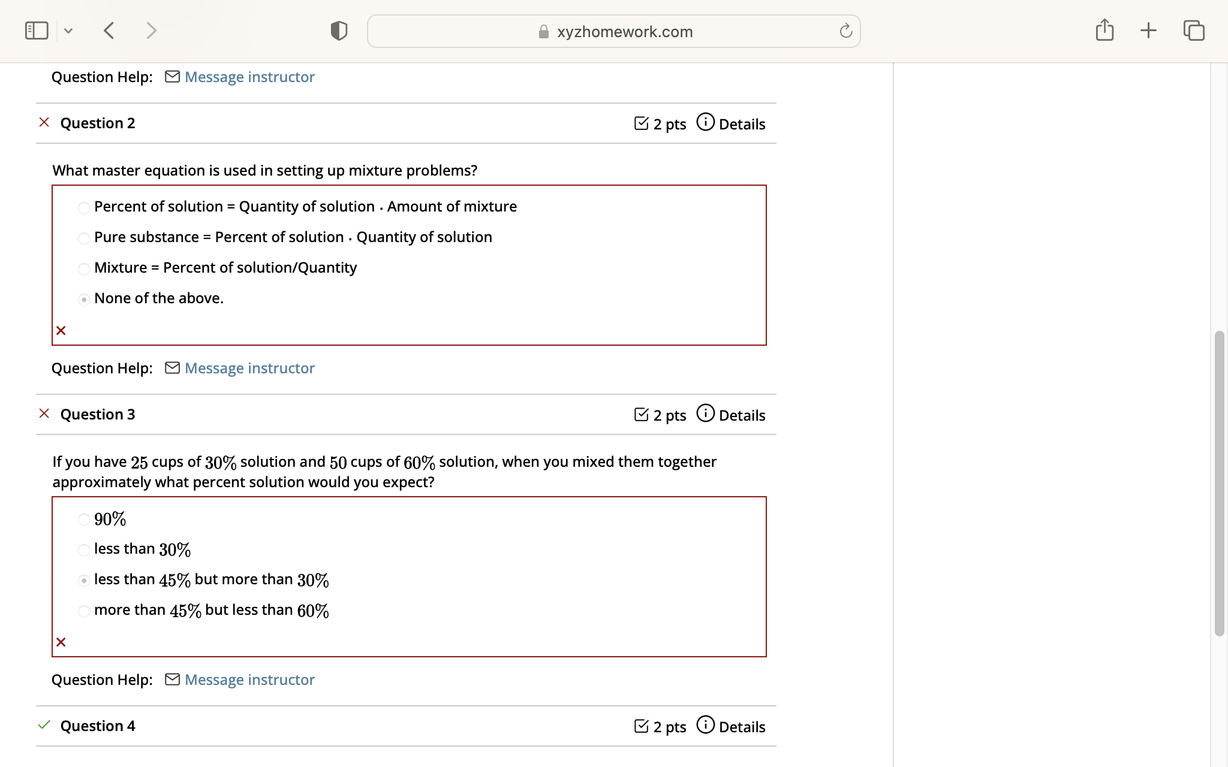Navigate back to the previous page

point(109,30)
